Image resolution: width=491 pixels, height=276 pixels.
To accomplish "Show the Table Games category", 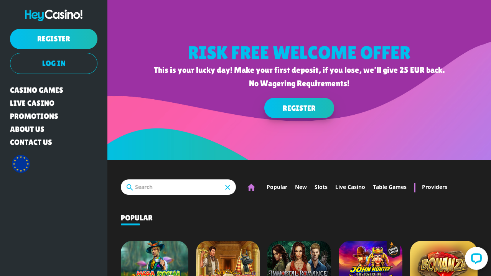I will tap(390, 187).
